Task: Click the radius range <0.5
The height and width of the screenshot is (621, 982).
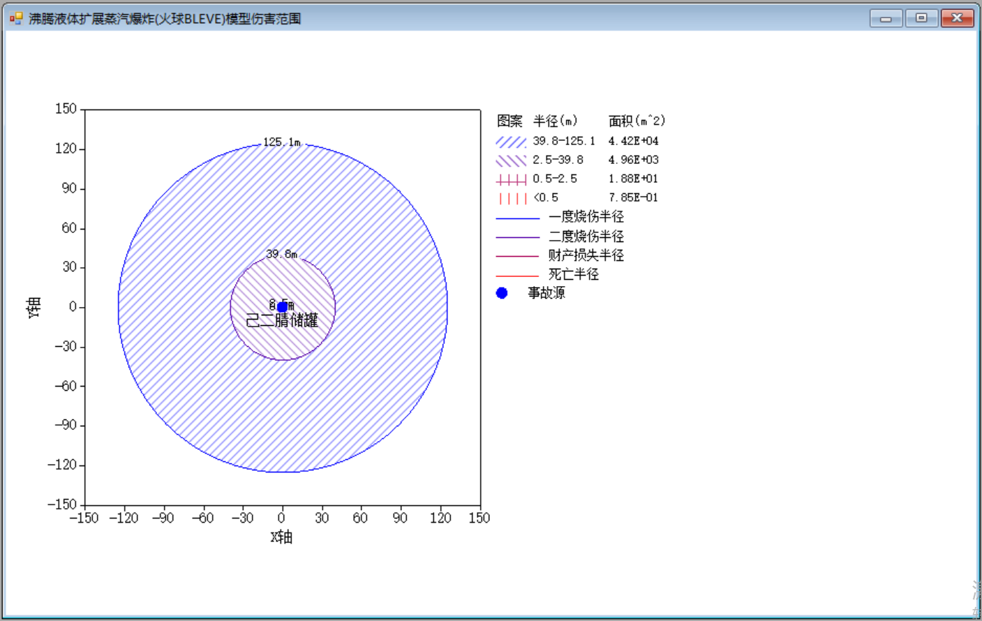Action: click(546, 197)
